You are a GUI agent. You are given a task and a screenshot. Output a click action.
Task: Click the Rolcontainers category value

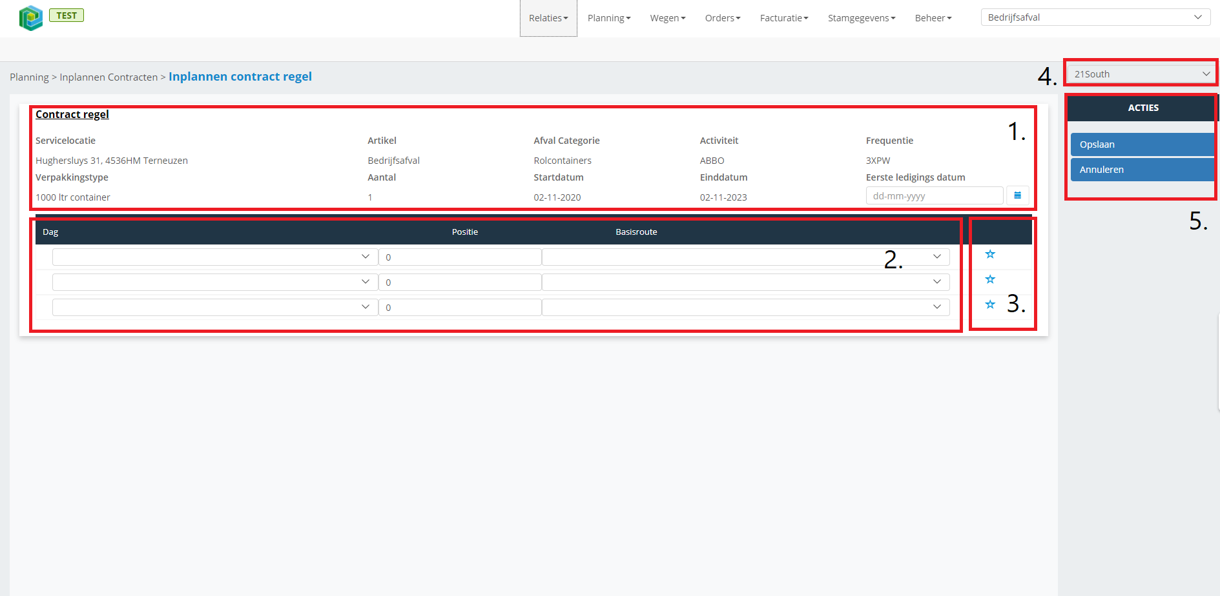(563, 161)
